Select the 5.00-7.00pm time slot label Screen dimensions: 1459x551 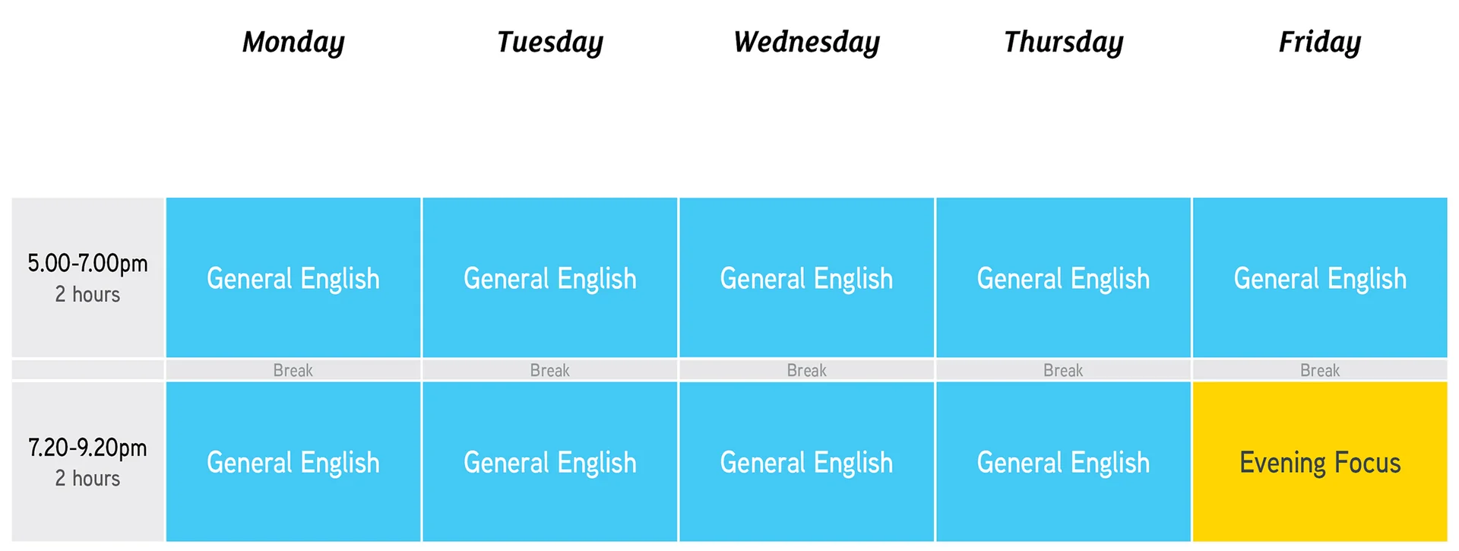[87, 278]
